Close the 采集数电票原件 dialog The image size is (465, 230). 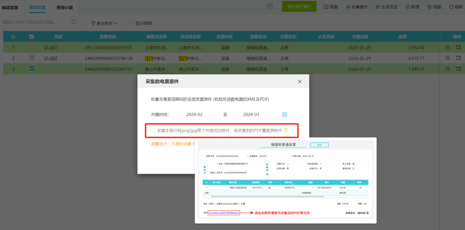click(x=300, y=82)
